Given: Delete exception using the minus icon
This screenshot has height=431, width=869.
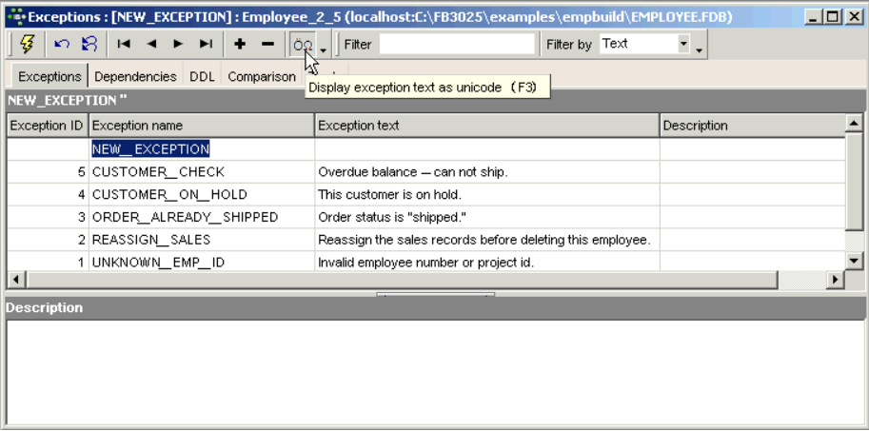Looking at the screenshot, I should point(267,45).
